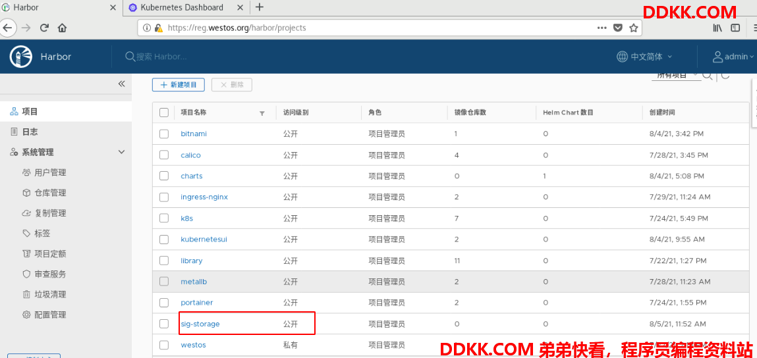Check the calico project checkbox
Screen dimensions: 757x358
tap(164, 155)
